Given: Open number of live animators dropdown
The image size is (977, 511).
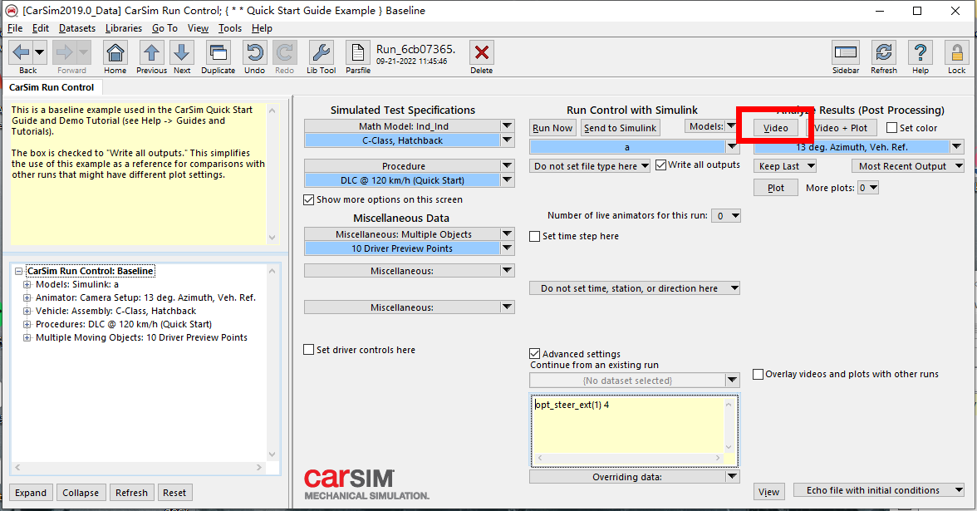Looking at the screenshot, I should click(x=726, y=216).
